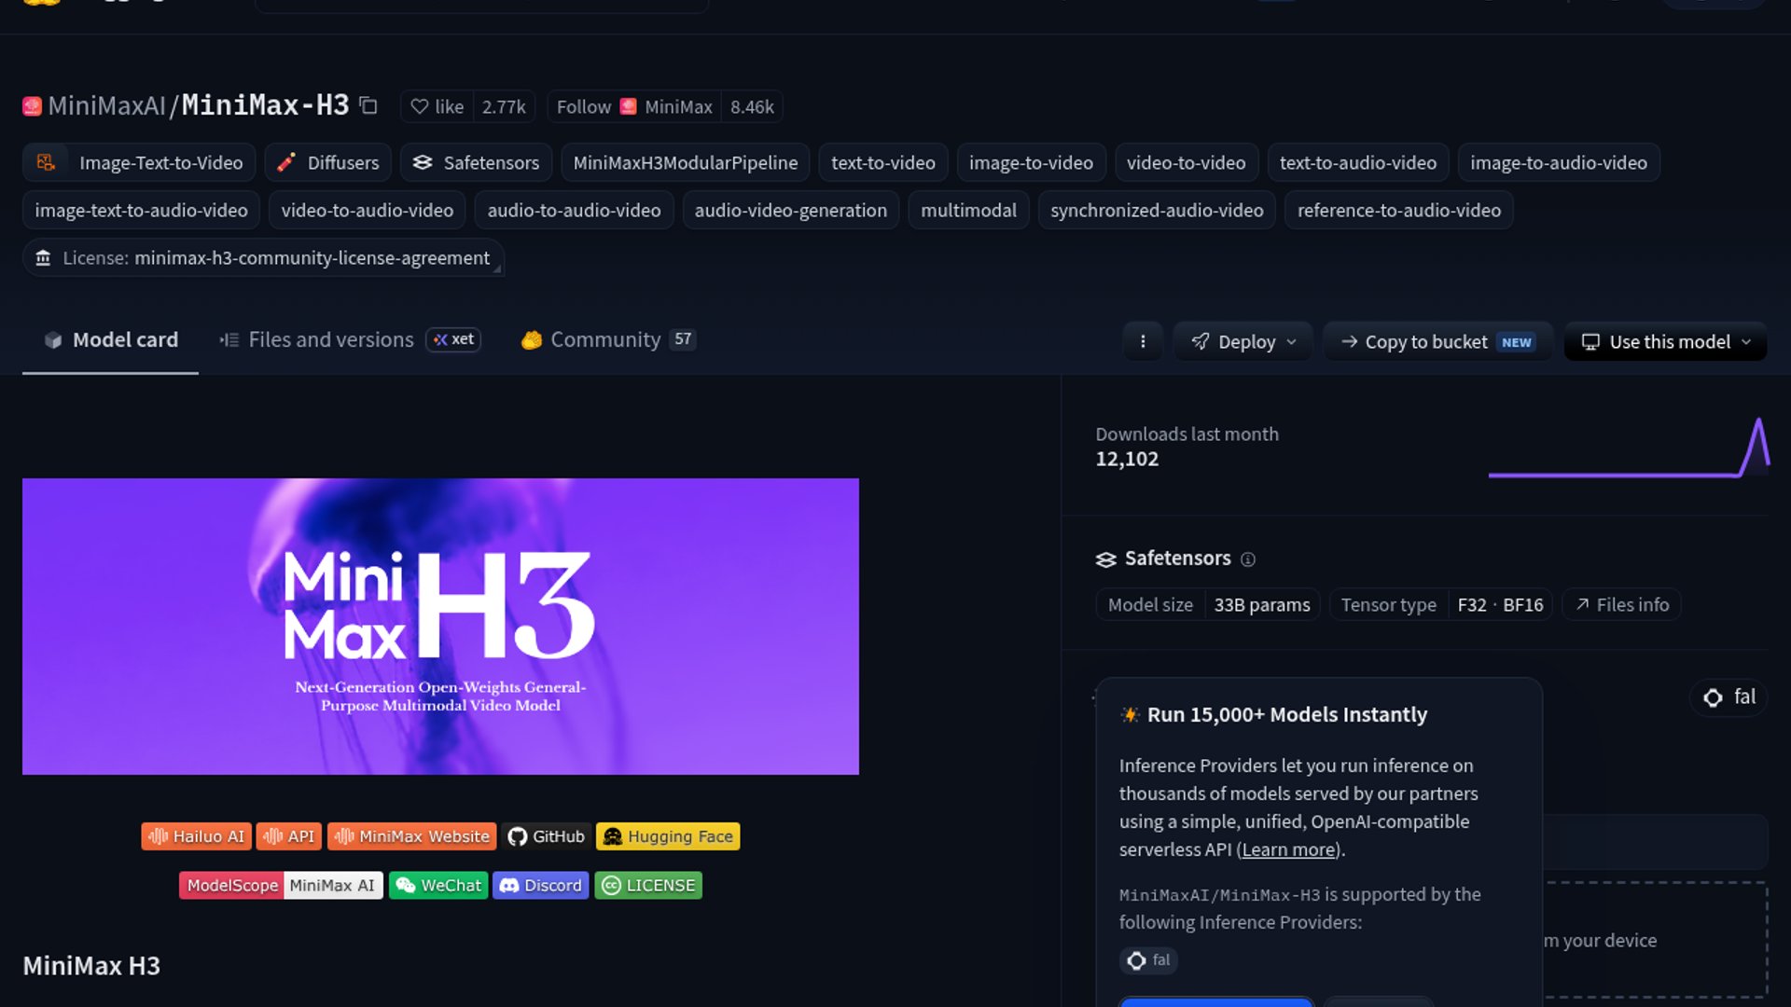Filter by the reference-to-audio-video tag
Image resolution: width=1791 pixels, height=1007 pixels.
1399,210
